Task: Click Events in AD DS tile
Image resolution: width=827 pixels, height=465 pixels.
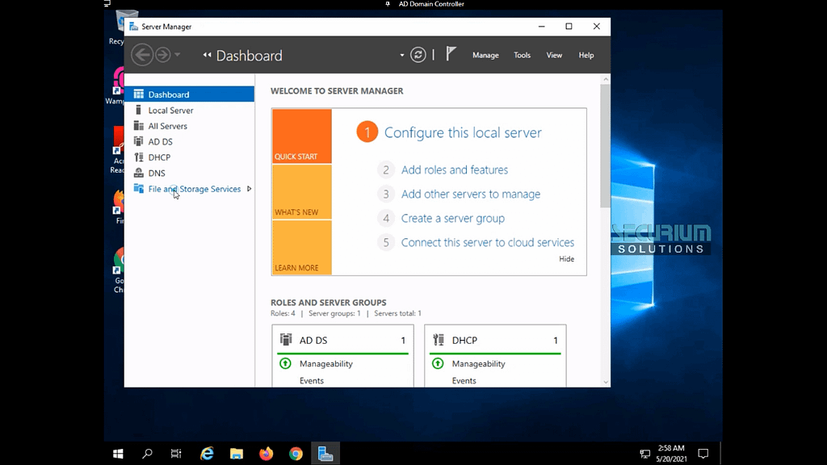Action: tap(311, 381)
